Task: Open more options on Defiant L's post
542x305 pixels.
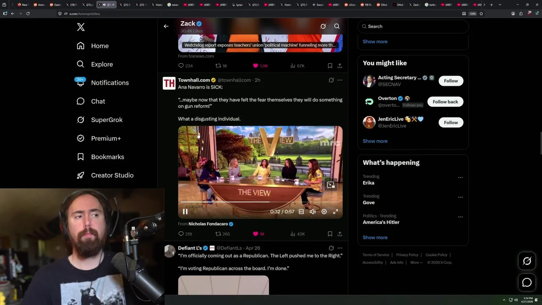Action: (340, 248)
